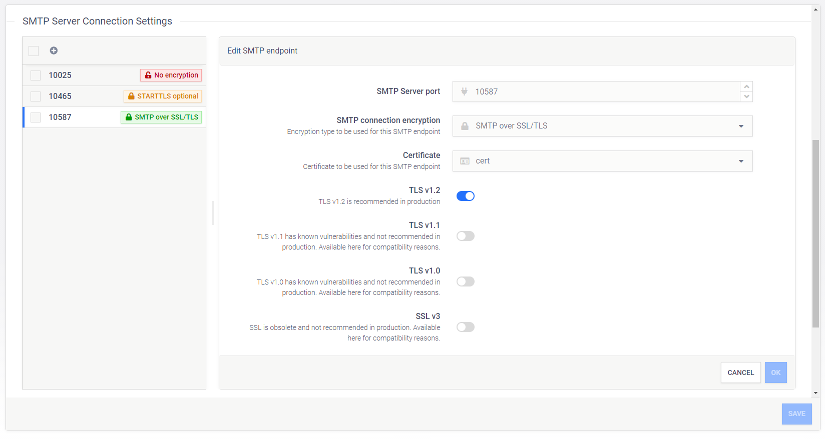825x439 pixels.
Task: Click the scrollbar down arrow
Action: point(816,393)
